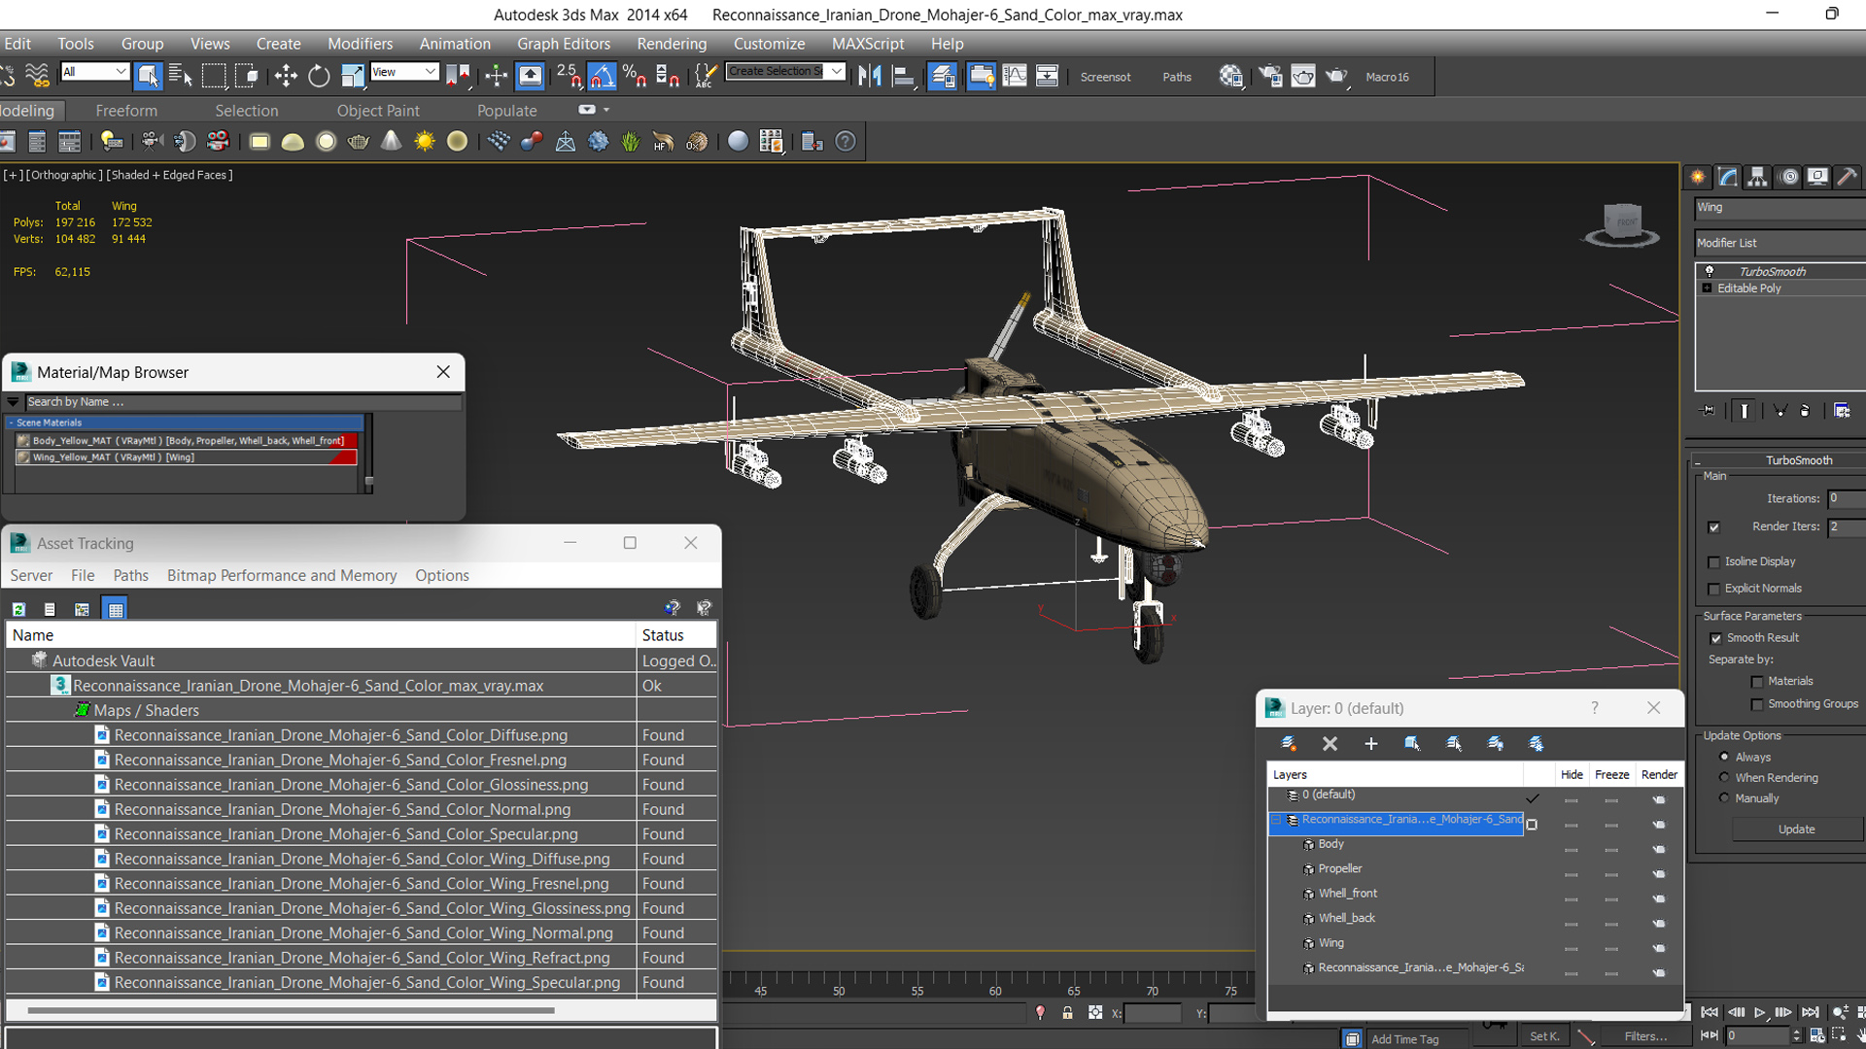This screenshot has width=1866, height=1049.
Task: Click the help question-mark icon on the shelf
Action: pyautogui.click(x=847, y=142)
